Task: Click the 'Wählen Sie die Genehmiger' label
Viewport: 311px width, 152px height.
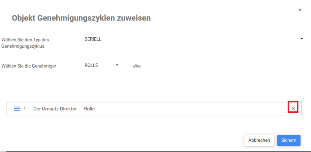Action: (29, 66)
